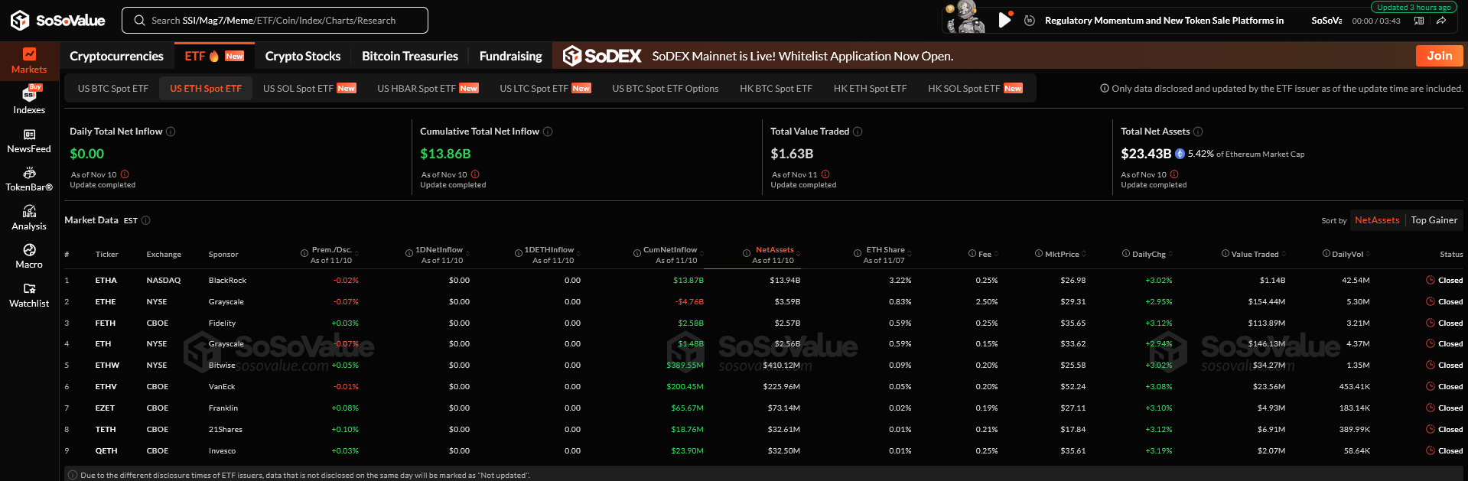Image resolution: width=1468 pixels, height=481 pixels.
Task: Switch to US LTC Spot ETF tab
Action: [545, 89]
